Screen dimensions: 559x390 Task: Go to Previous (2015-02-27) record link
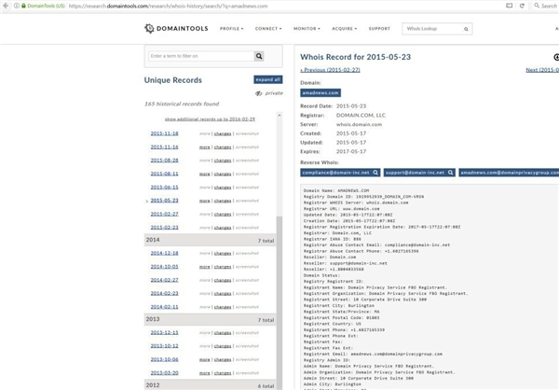[x=330, y=70]
